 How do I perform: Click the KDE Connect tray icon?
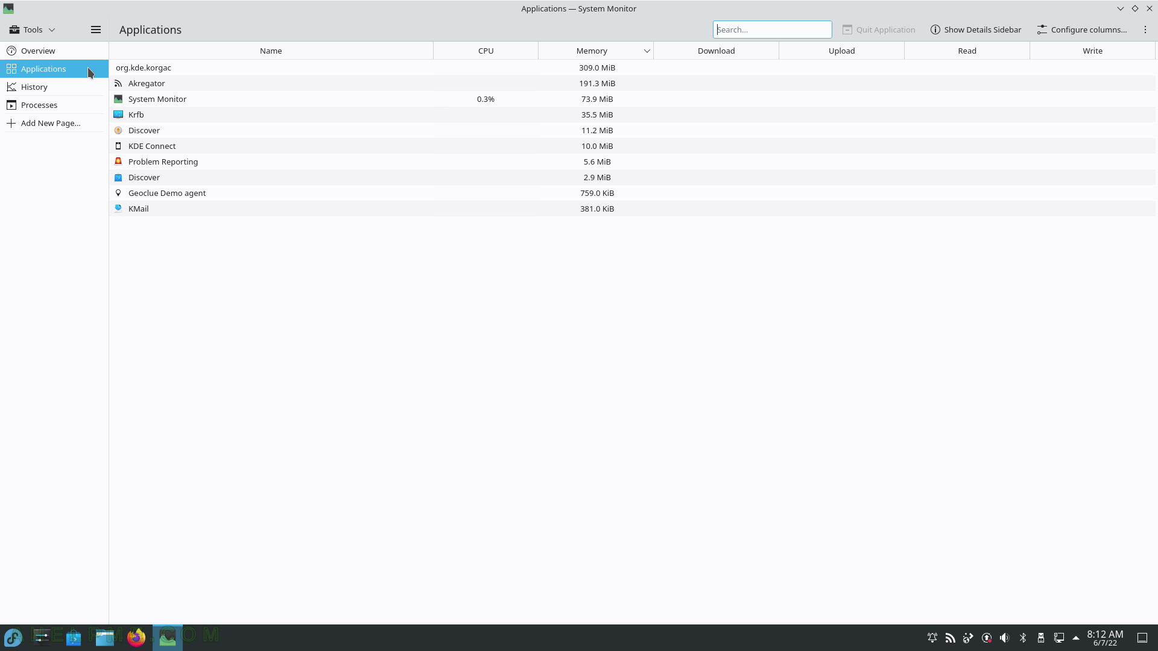point(969,638)
